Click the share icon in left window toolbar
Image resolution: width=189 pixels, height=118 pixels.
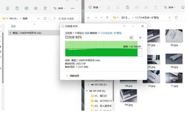pos(36,8)
